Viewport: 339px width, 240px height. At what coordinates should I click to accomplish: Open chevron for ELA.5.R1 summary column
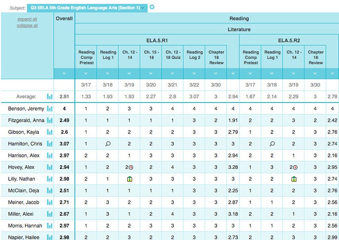[x=233, y=74]
